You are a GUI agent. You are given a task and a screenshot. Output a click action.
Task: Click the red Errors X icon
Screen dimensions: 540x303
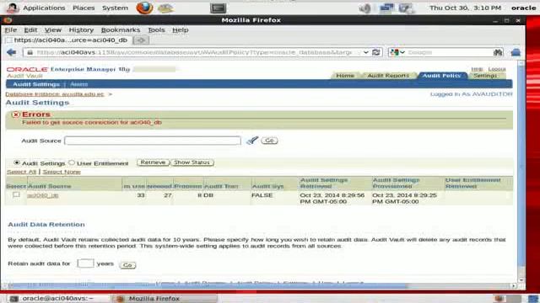pos(15,114)
